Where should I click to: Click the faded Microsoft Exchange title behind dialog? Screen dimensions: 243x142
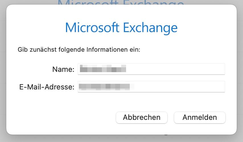121,3
